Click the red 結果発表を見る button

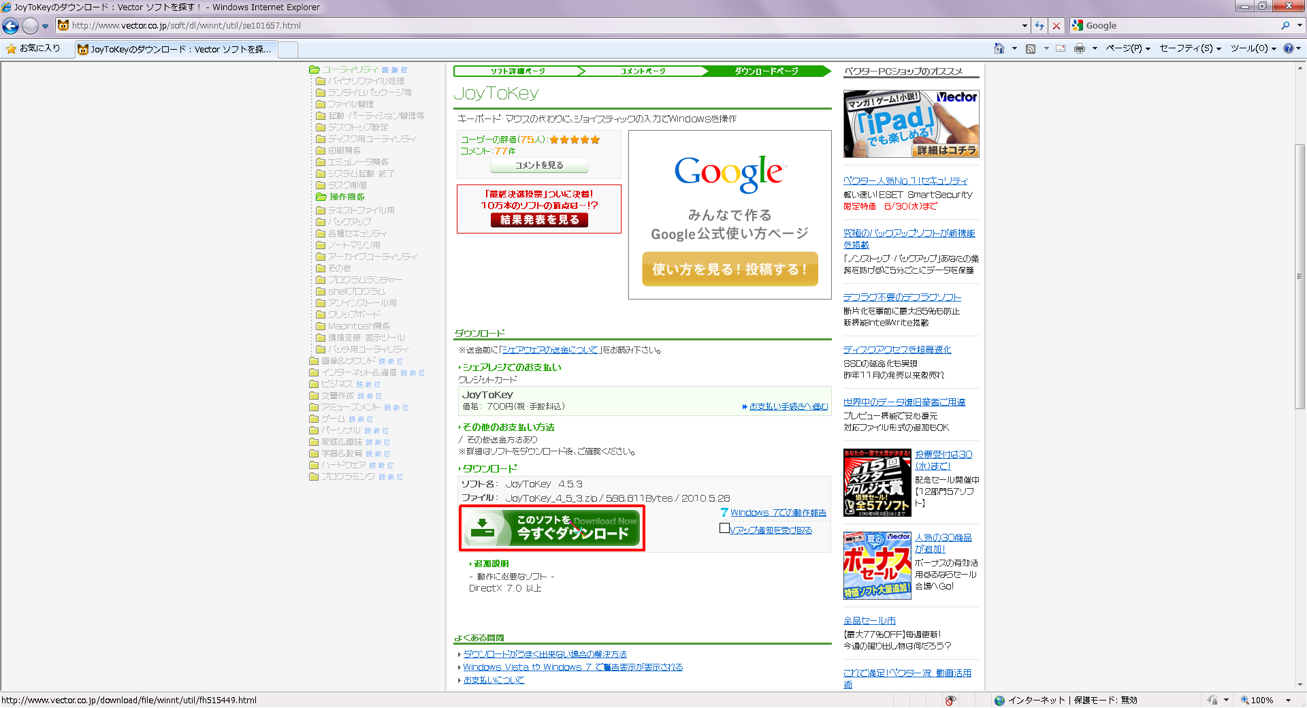[539, 220]
